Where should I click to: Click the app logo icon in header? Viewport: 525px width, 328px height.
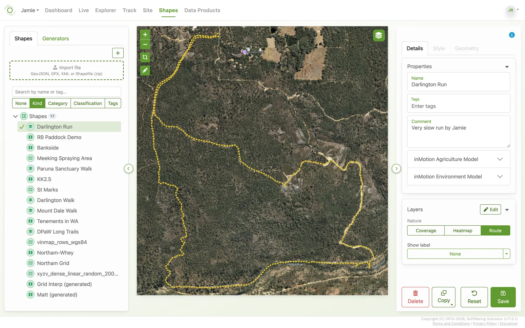click(10, 10)
